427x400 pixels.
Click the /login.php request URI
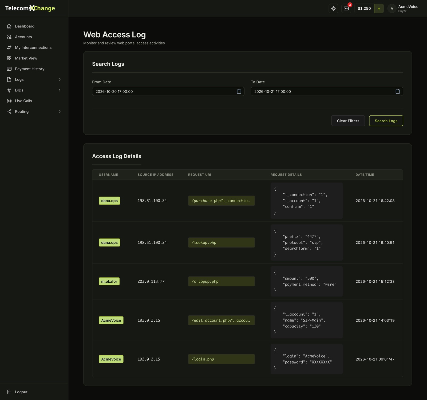(x=221, y=359)
